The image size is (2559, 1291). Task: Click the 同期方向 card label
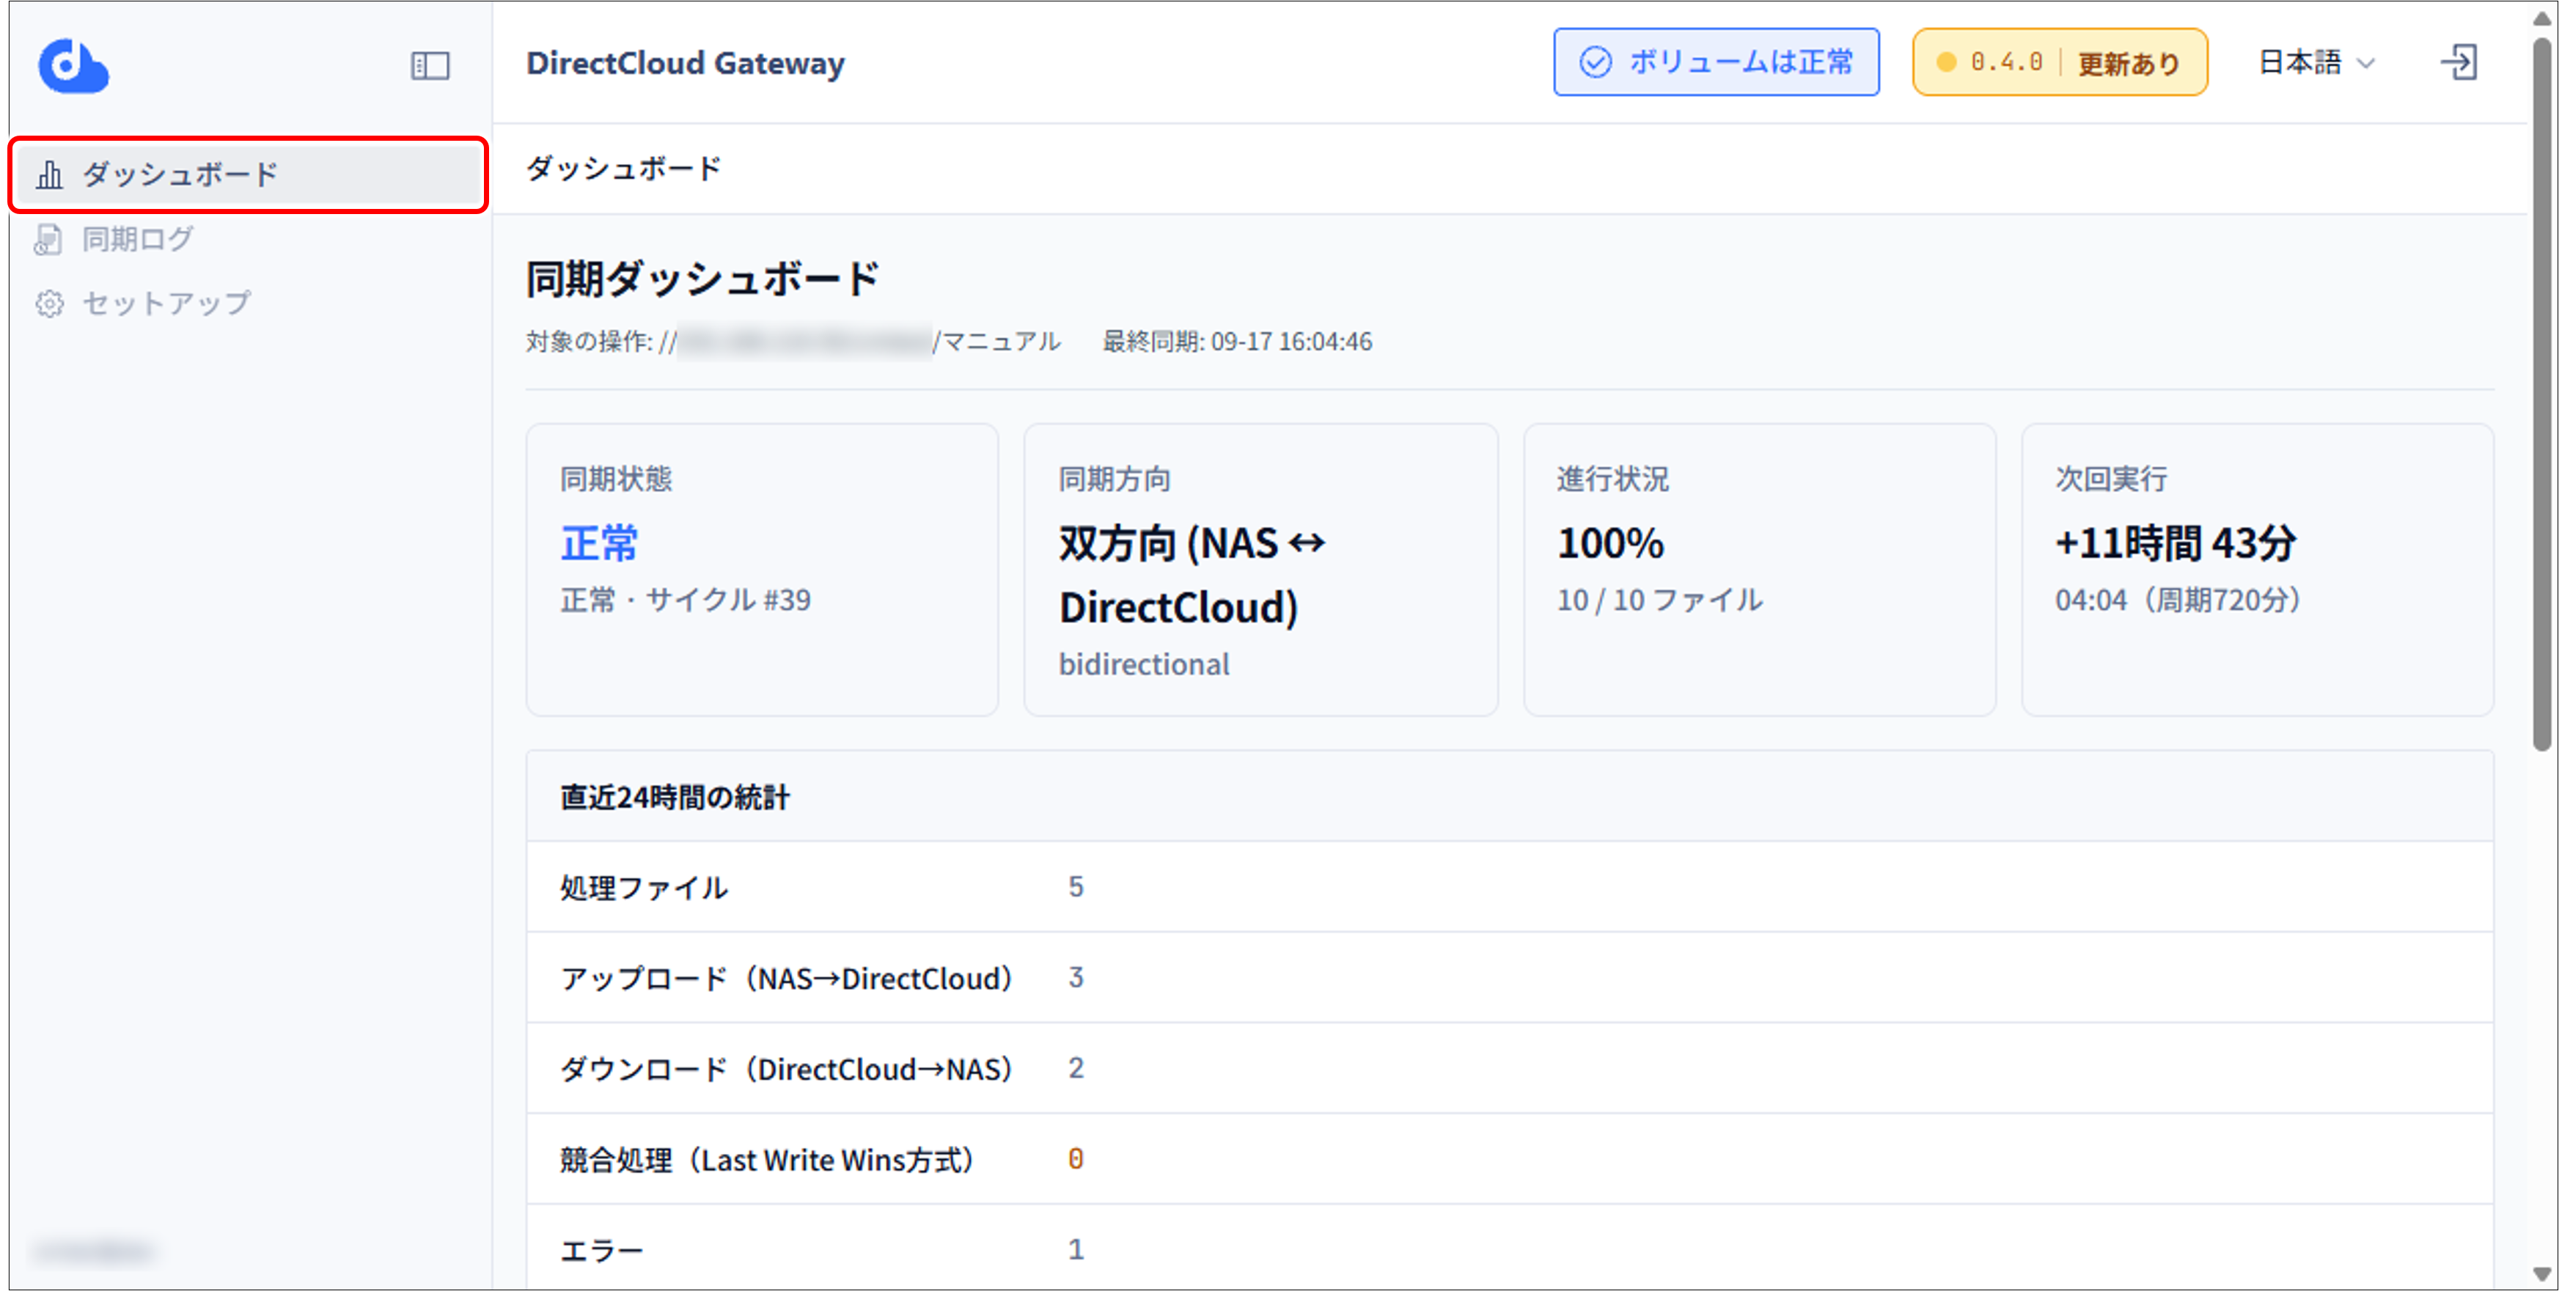click(x=1115, y=479)
